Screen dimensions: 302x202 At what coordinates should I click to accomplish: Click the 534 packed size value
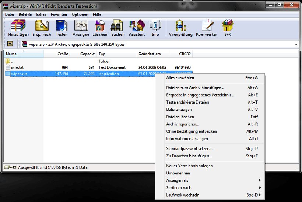91,68
